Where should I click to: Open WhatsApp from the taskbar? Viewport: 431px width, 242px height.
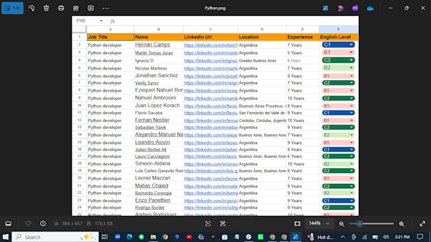261,237
